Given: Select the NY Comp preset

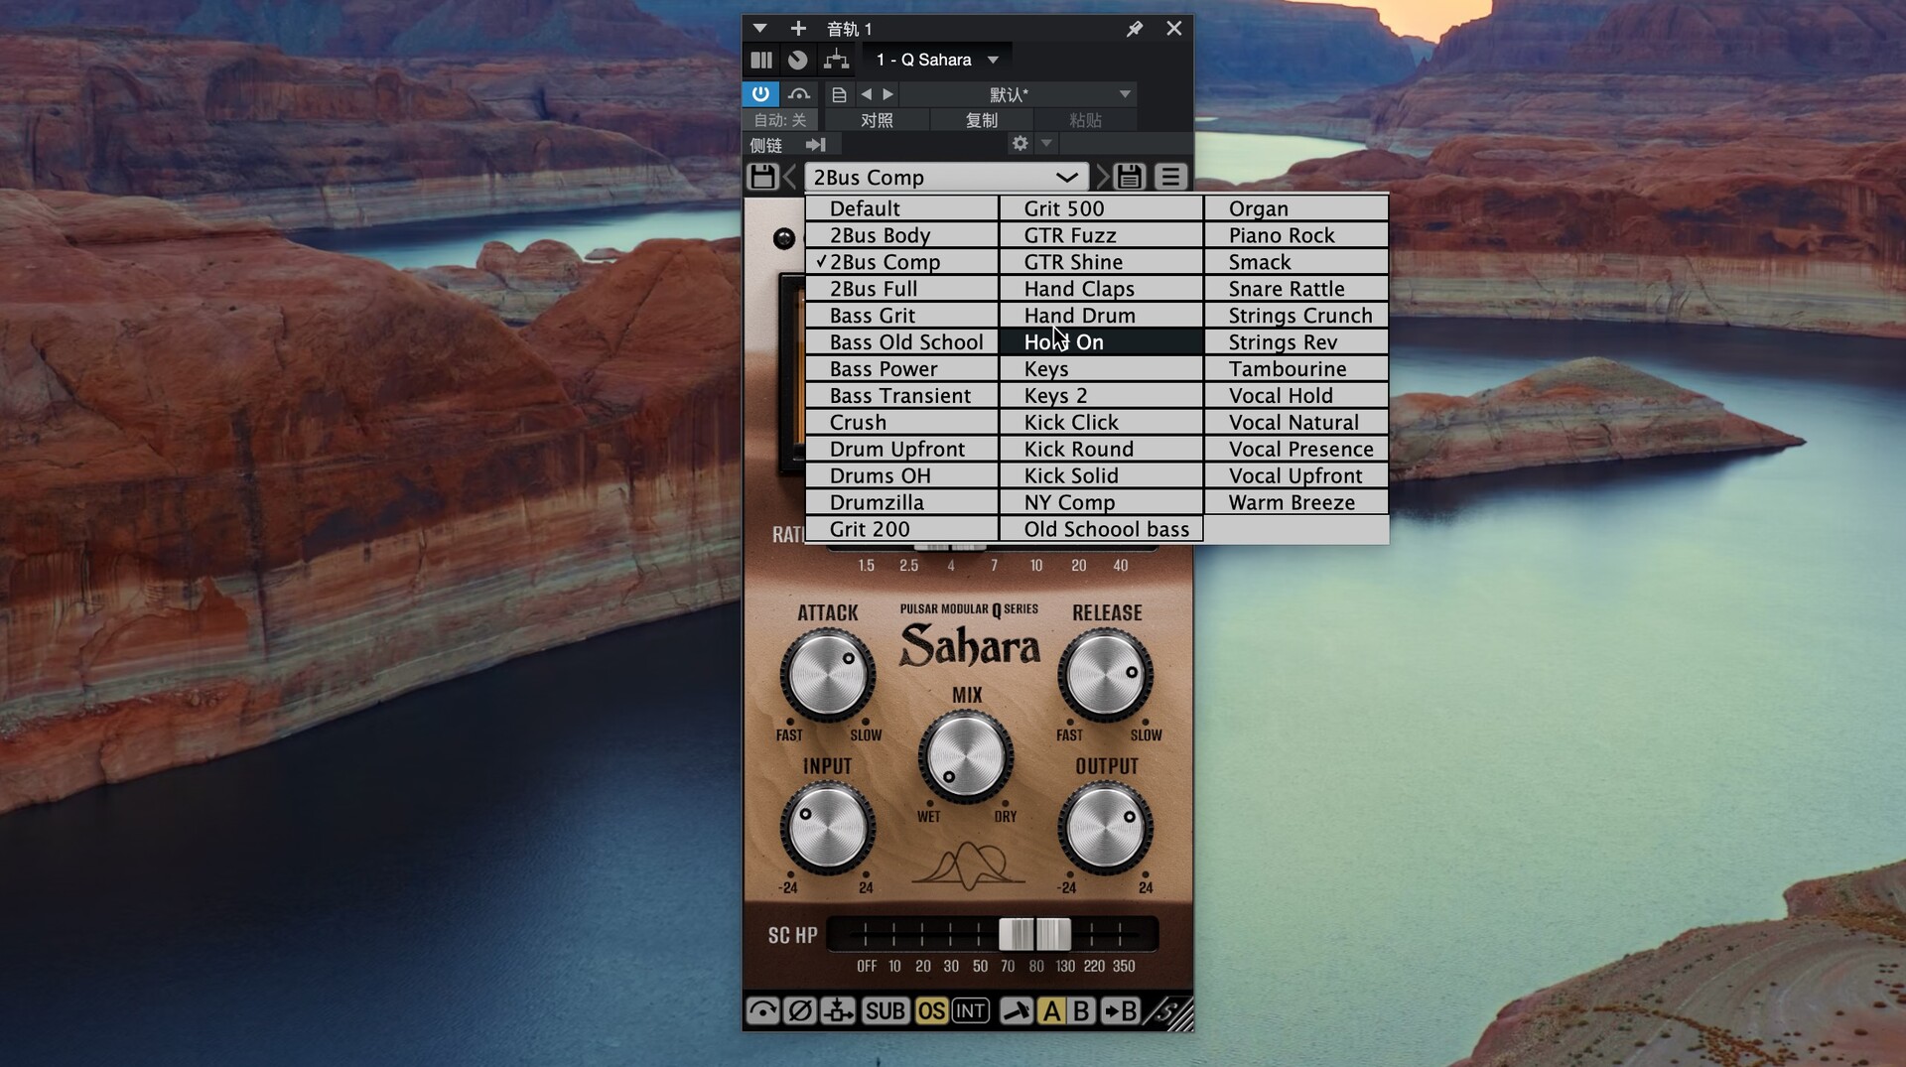Looking at the screenshot, I should tap(1101, 502).
